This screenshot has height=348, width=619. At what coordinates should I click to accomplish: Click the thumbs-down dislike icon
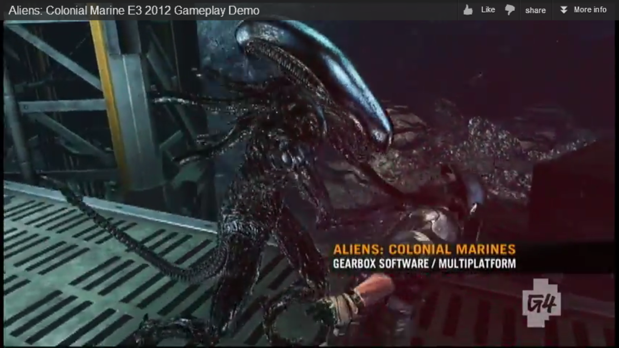click(510, 10)
